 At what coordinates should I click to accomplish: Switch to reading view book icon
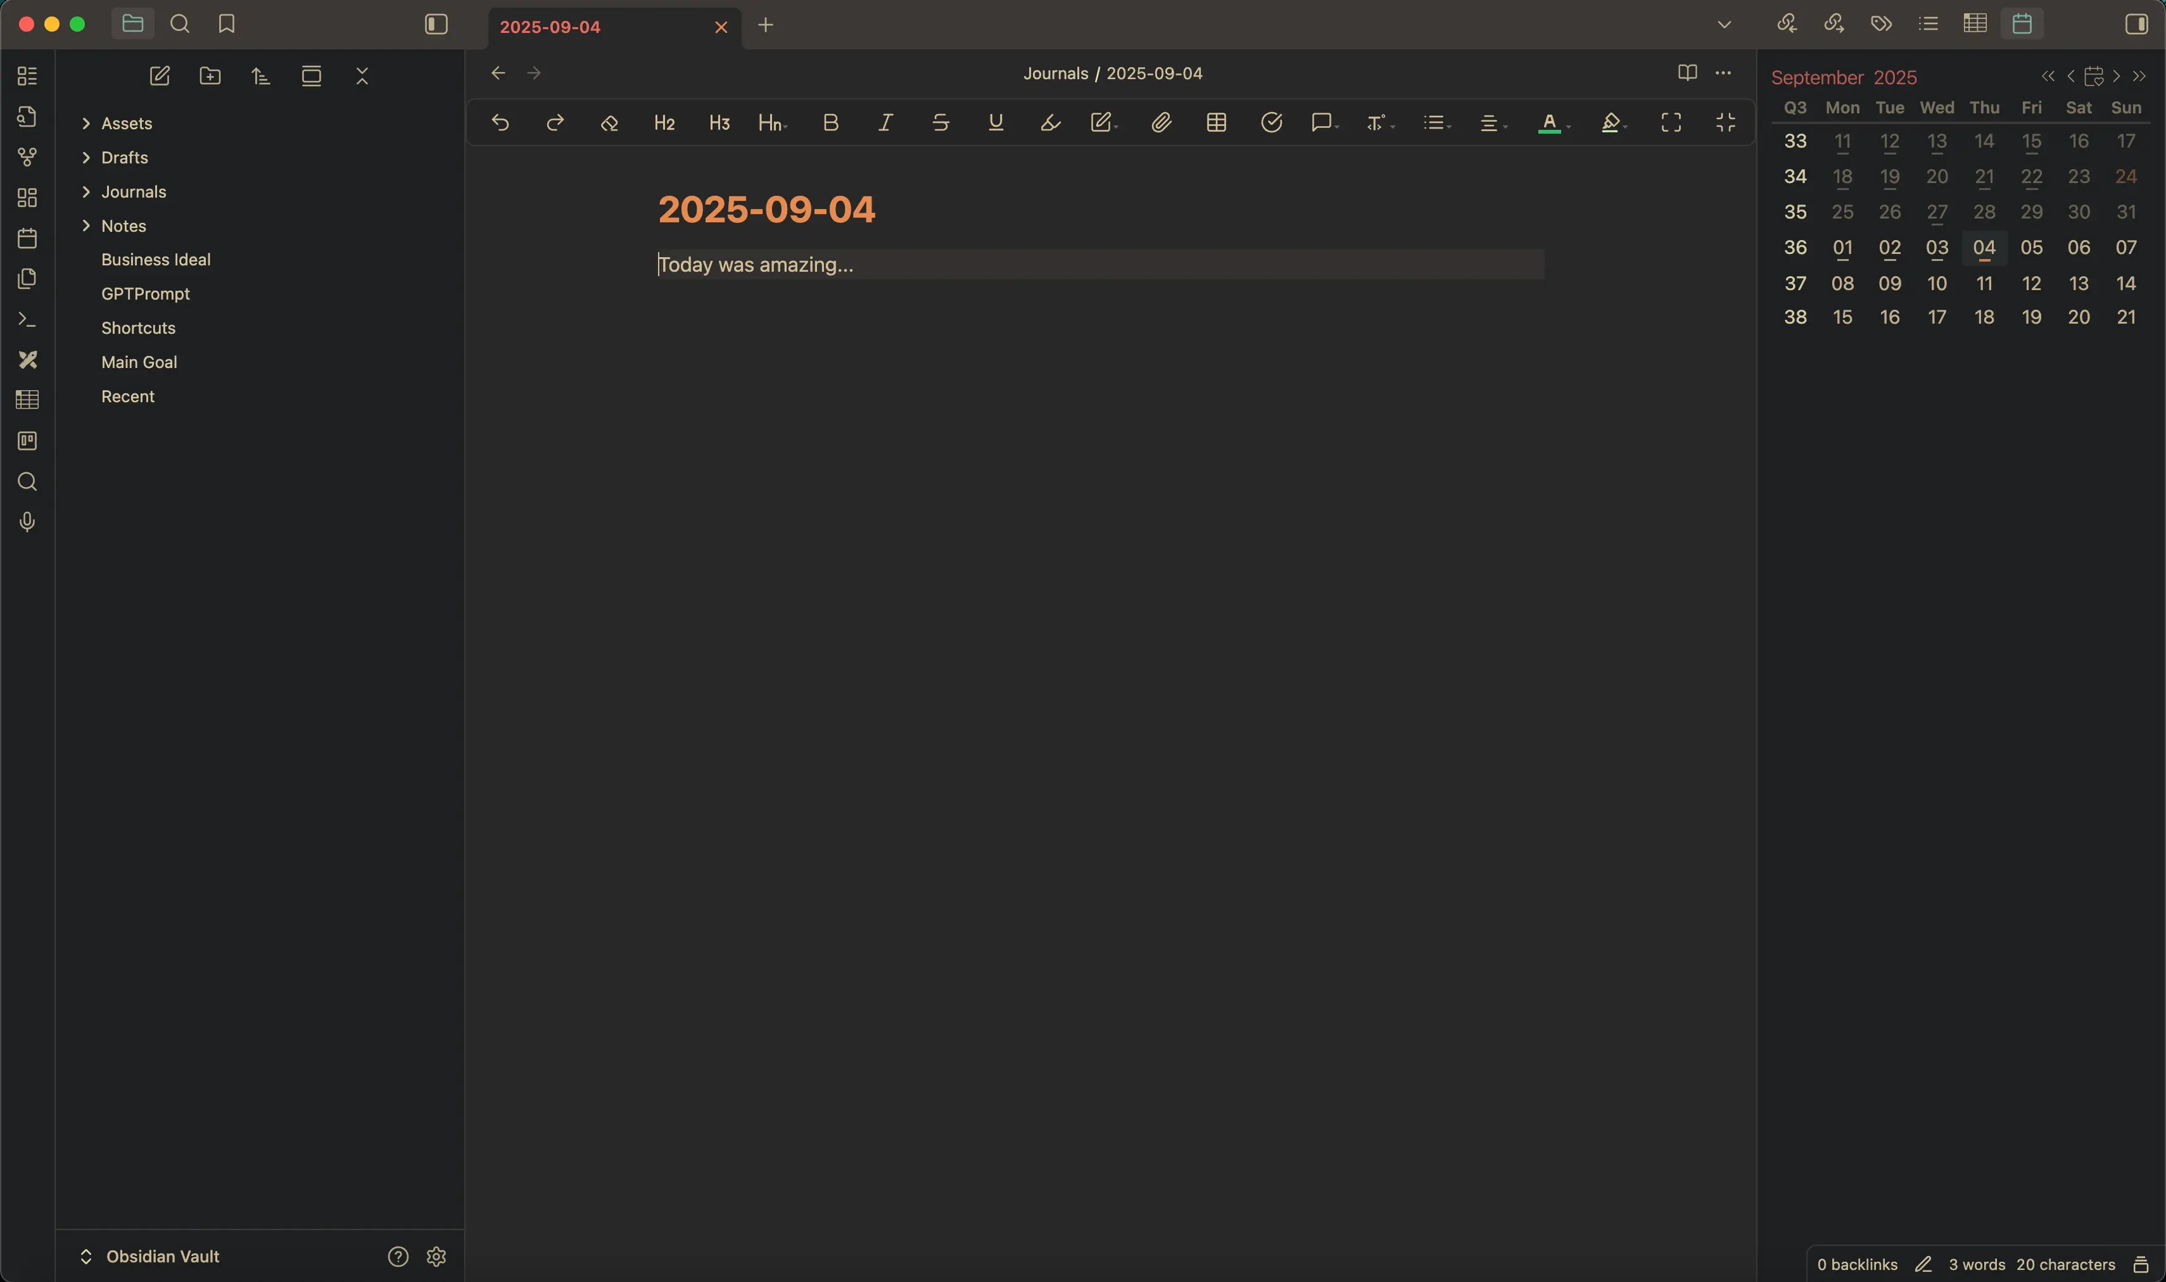(x=1687, y=73)
